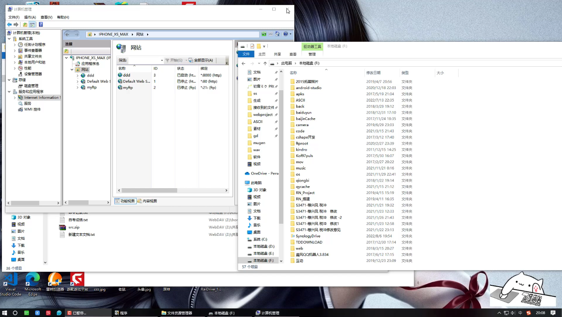Screen dimensions: 562x317
Task: Show hidden system tray icons arrow
Action: (x=499, y=313)
